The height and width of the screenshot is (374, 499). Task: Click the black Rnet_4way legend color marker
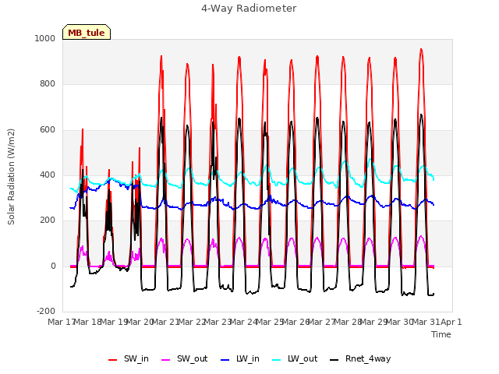[x=334, y=360]
